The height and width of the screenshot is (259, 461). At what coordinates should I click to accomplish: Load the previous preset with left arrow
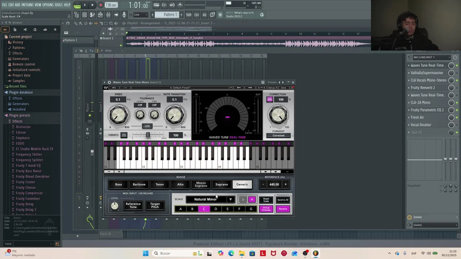239,88
